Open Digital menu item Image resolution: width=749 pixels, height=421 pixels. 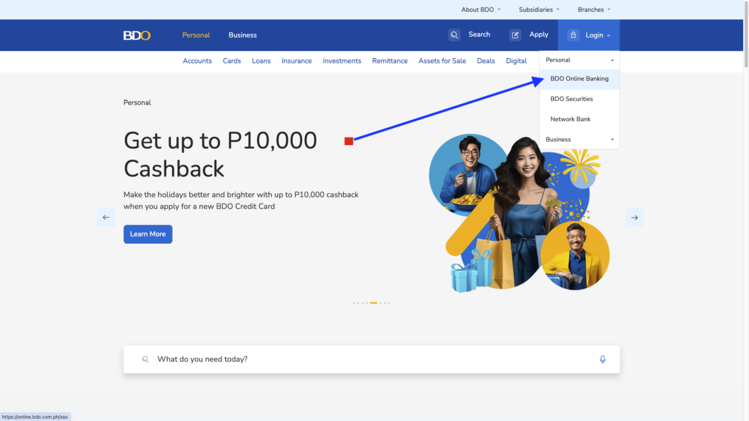click(516, 61)
